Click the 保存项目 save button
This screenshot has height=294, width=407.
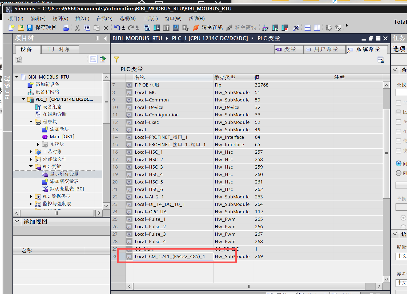tap(42, 27)
